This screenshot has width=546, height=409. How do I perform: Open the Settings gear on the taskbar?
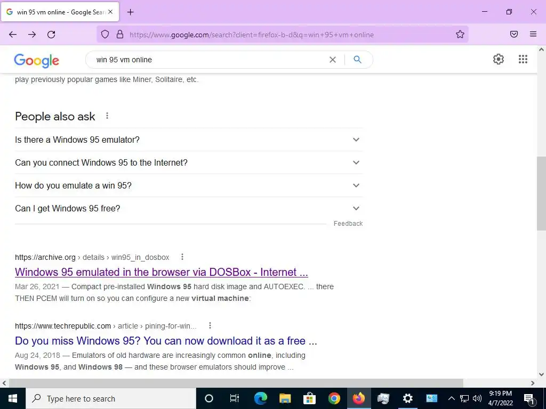click(x=407, y=398)
